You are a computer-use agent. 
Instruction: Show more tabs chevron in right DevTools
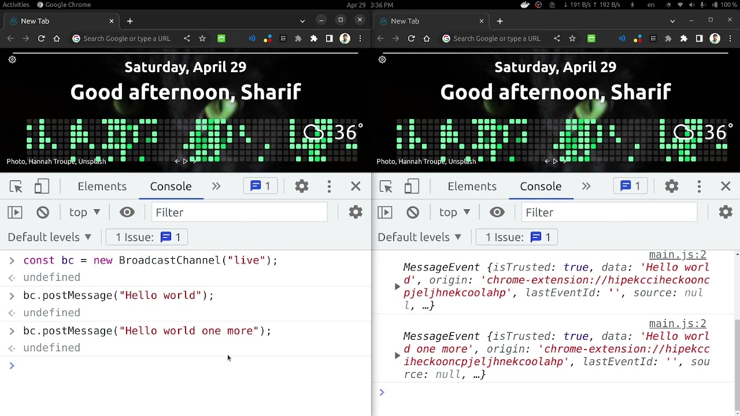(586, 186)
